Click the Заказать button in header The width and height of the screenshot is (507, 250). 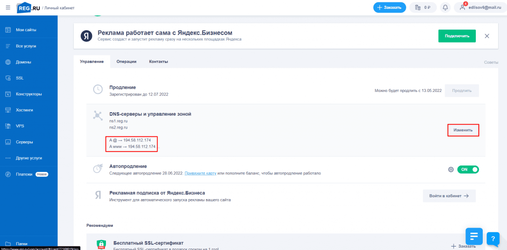point(390,7)
